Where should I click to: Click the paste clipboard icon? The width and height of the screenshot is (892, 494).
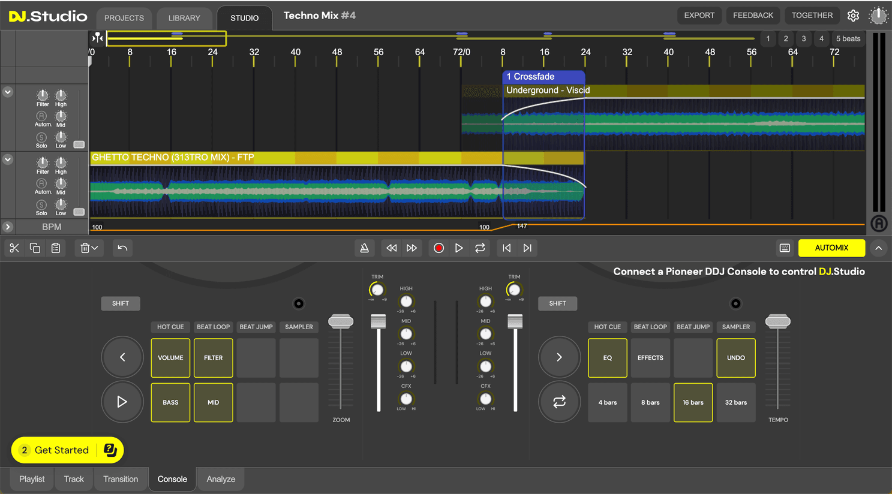click(x=56, y=248)
